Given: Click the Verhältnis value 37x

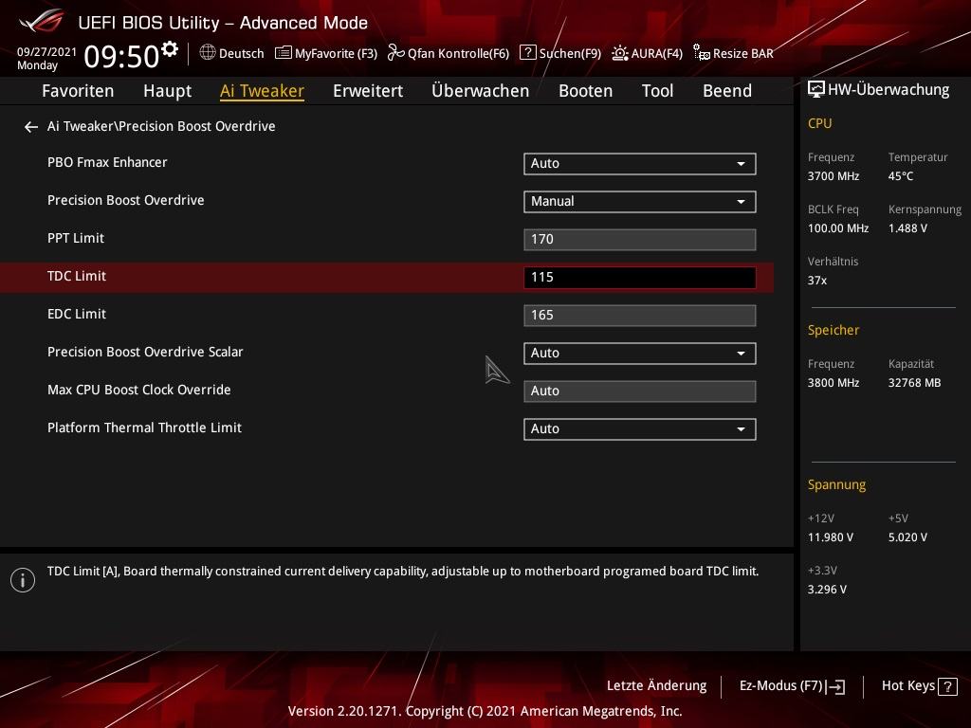Looking at the screenshot, I should [816, 281].
